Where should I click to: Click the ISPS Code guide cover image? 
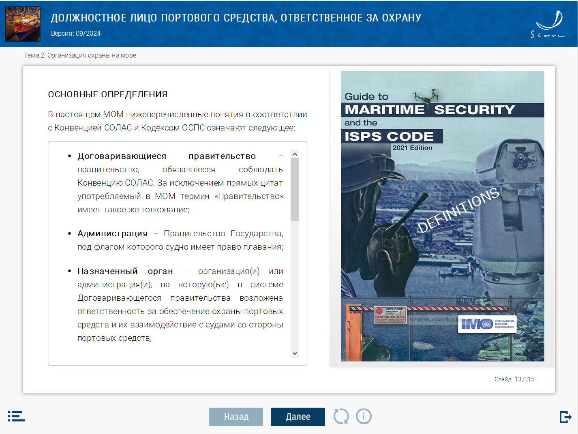point(442,216)
